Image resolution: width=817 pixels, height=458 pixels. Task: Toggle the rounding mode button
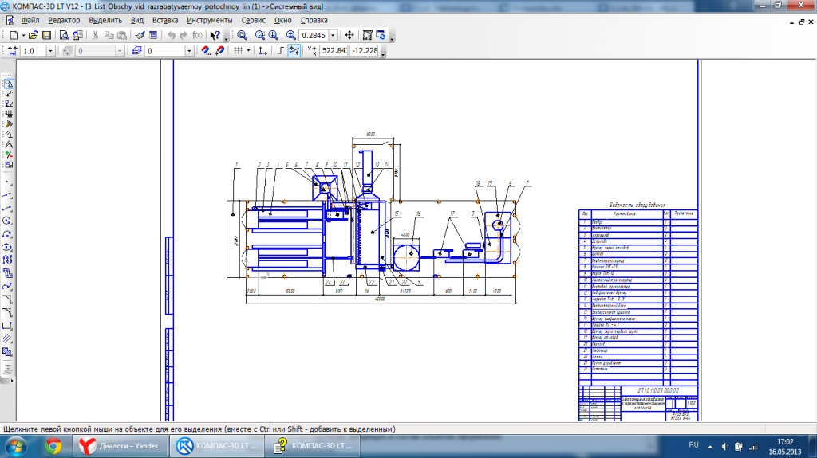point(294,51)
